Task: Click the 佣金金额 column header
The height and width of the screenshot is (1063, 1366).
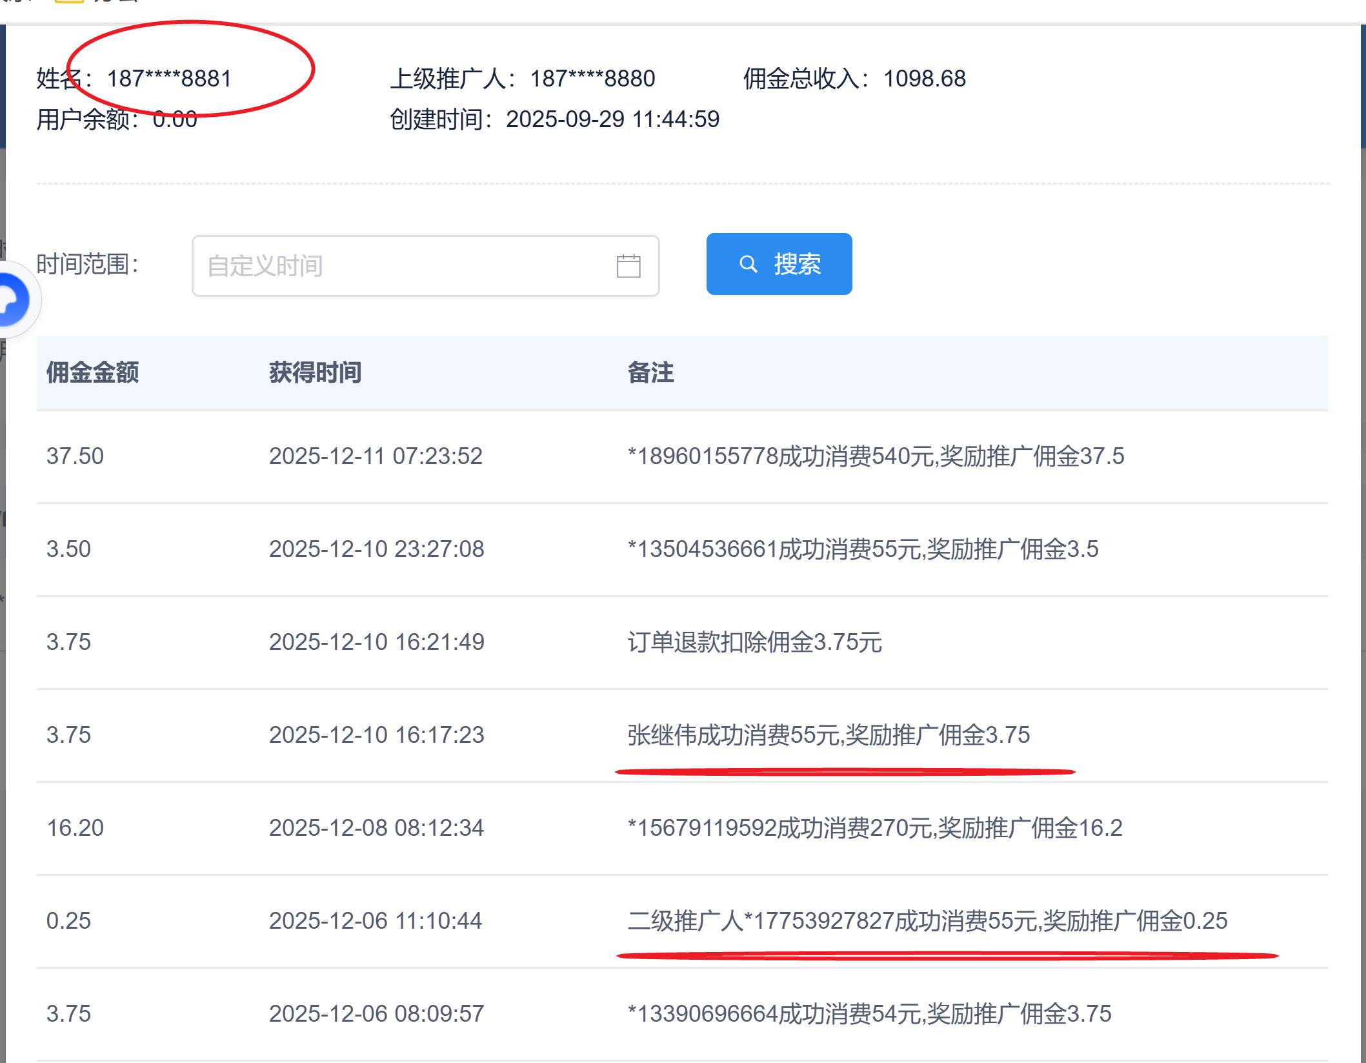Action: [92, 372]
